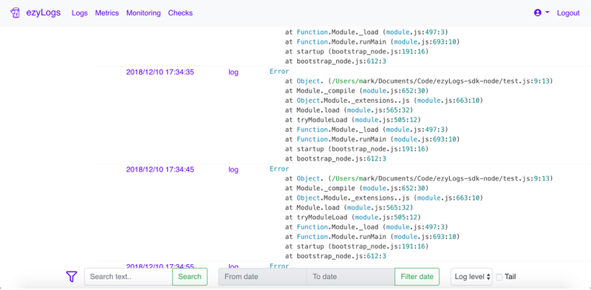
Task: Focus the Search text input field
Action: click(128, 277)
